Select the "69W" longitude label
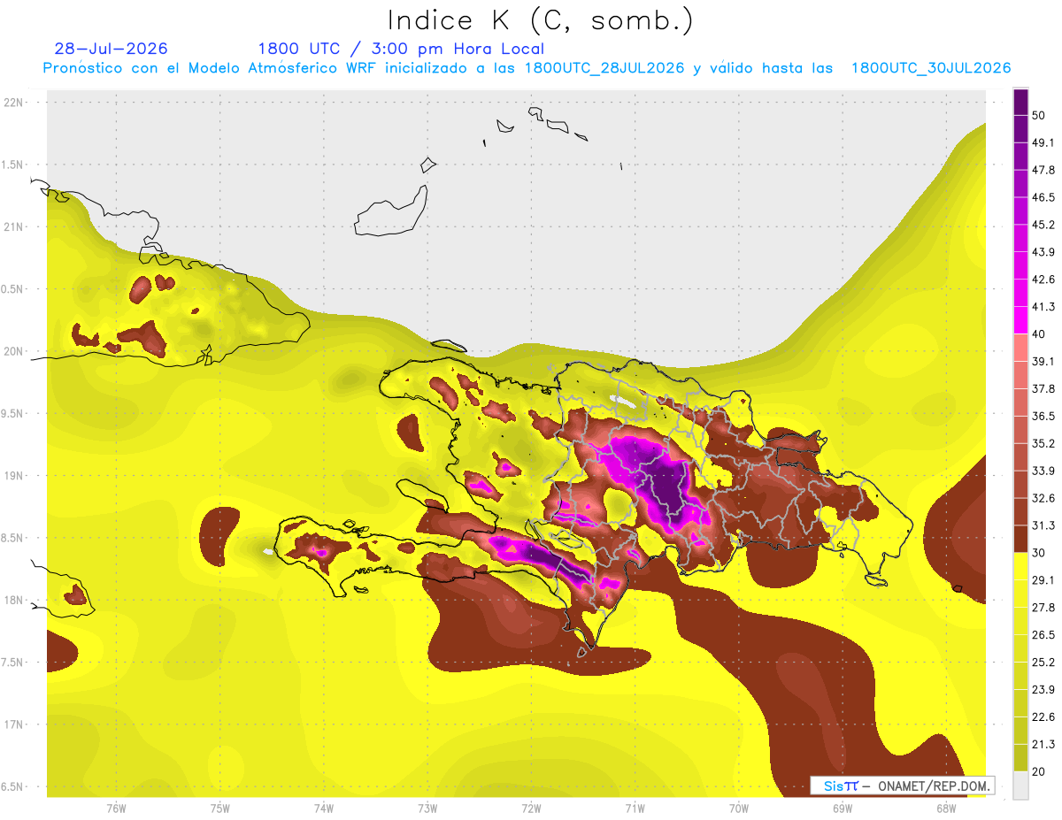The image size is (1062, 820). click(x=843, y=808)
